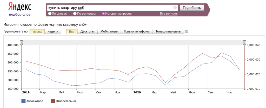Viewport: 266px width, 108px height.
Task: Select the По словам radio button
Action: click(x=50, y=14)
